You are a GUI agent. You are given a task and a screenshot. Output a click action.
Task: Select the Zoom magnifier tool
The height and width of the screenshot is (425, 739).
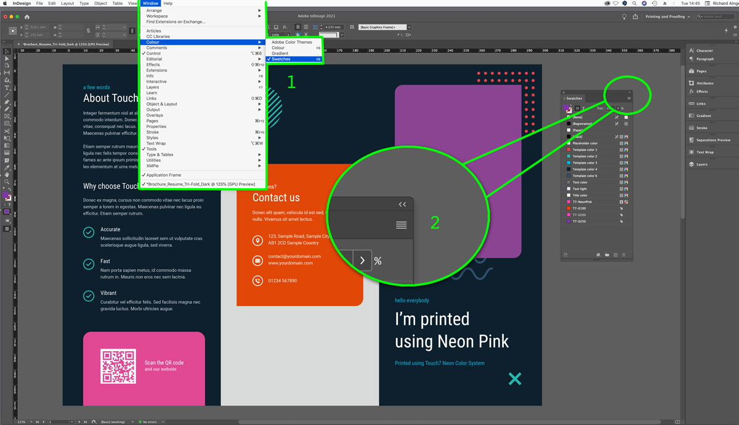click(x=7, y=181)
